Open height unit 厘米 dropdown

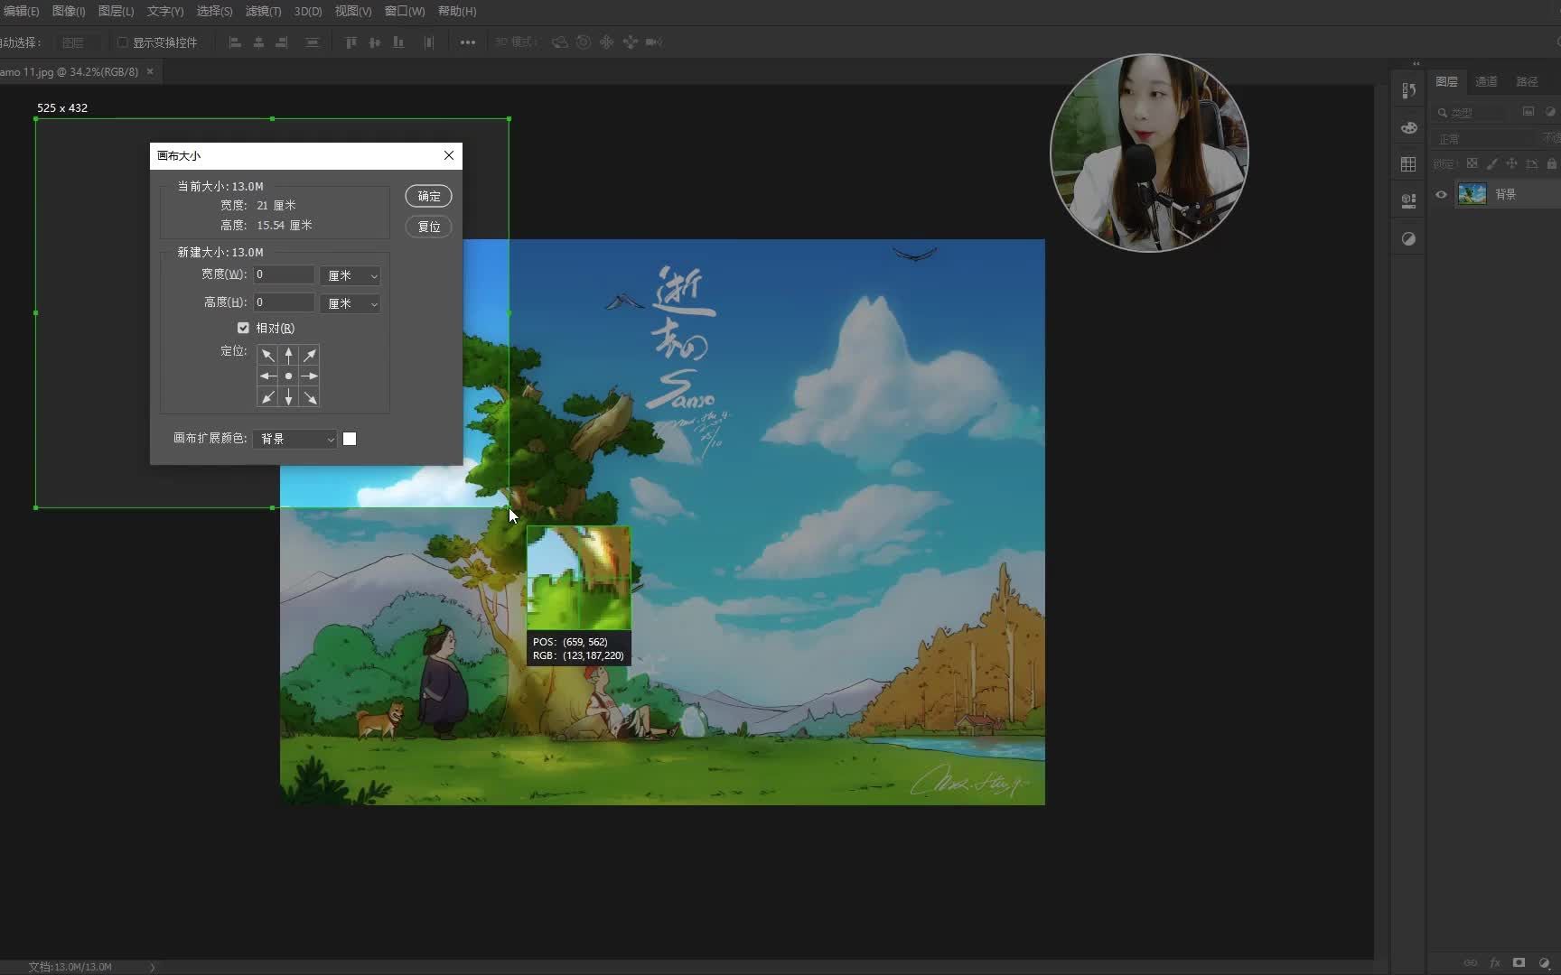[351, 303]
